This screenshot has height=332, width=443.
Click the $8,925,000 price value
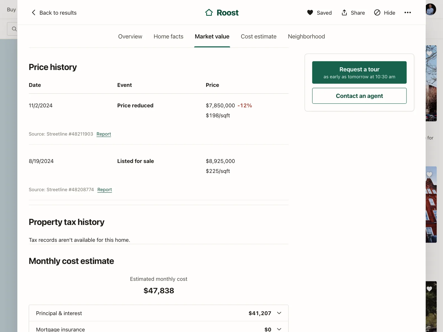220,161
